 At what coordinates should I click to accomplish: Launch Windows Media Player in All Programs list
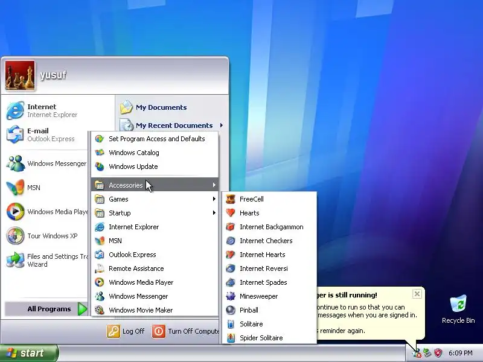pos(155,282)
